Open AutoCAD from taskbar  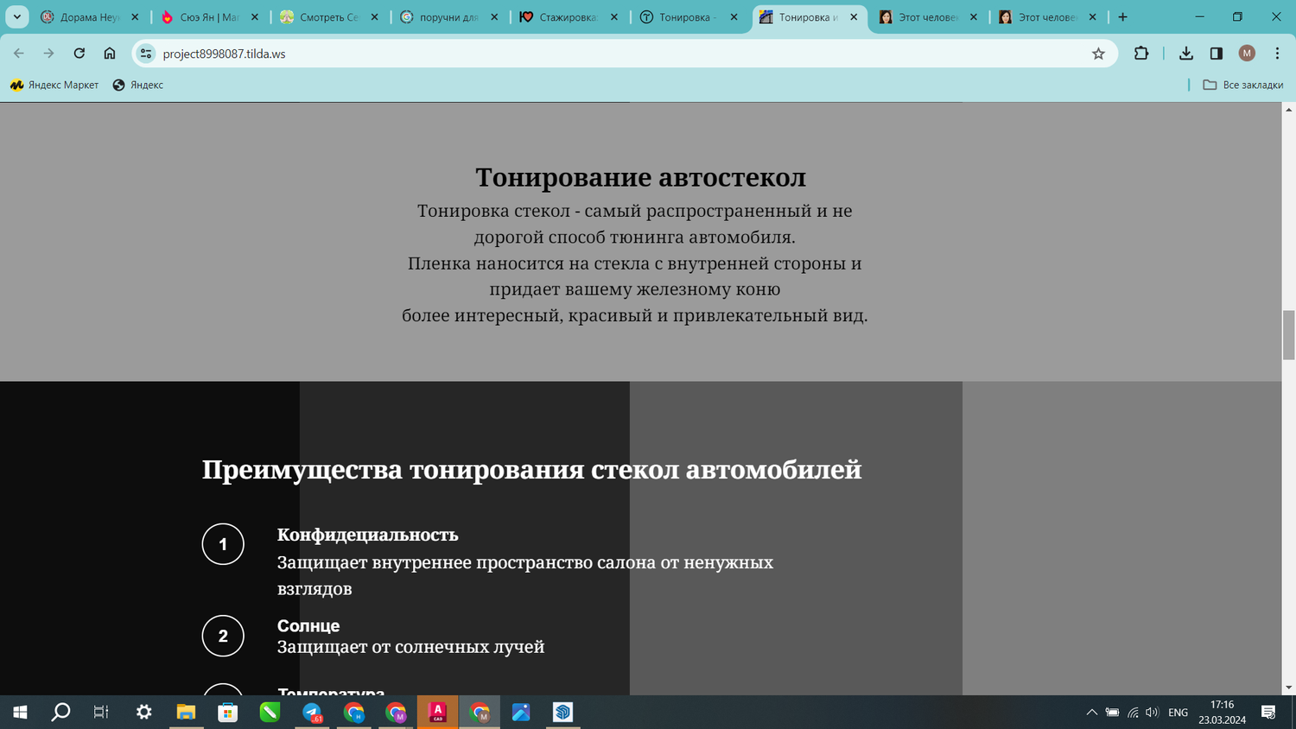point(438,713)
